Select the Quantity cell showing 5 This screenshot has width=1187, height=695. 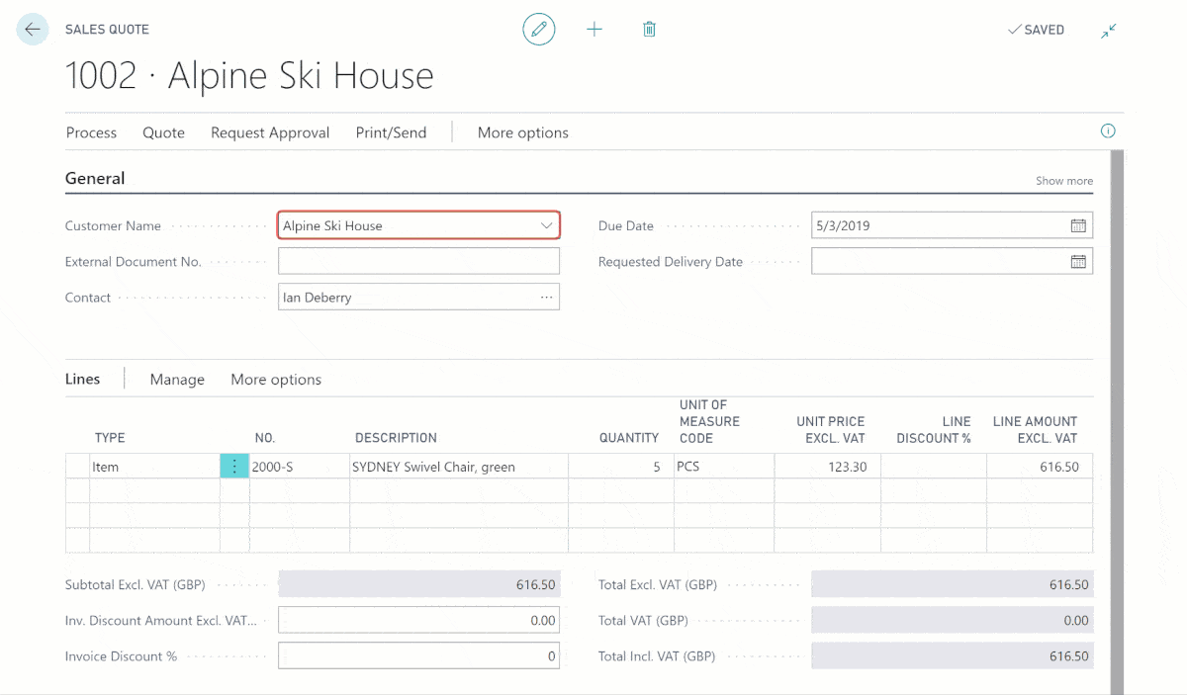[619, 467]
